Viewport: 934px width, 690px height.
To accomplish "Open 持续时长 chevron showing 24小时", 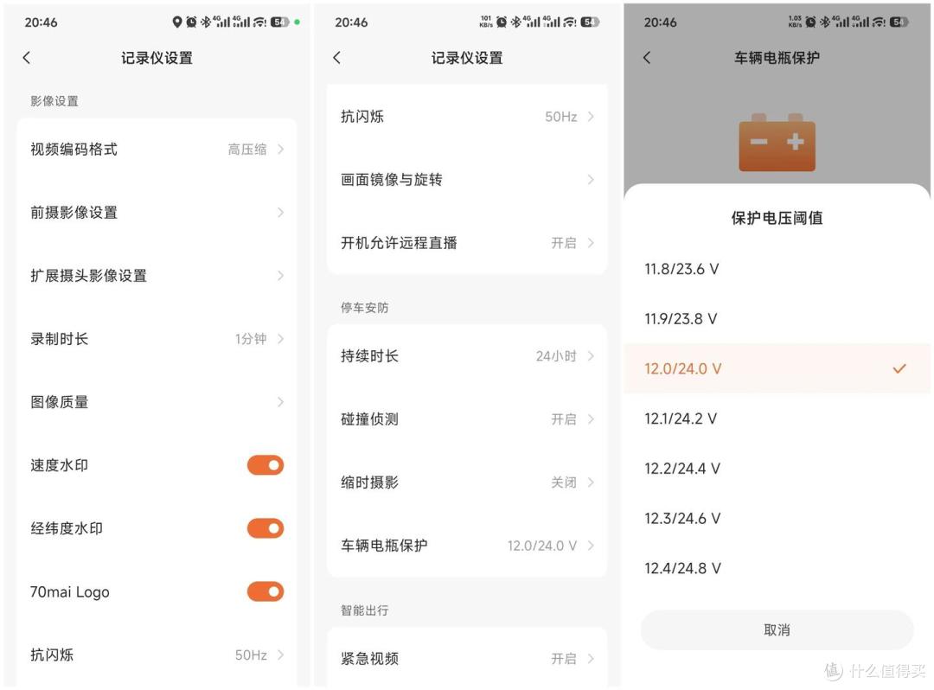I will click(591, 356).
